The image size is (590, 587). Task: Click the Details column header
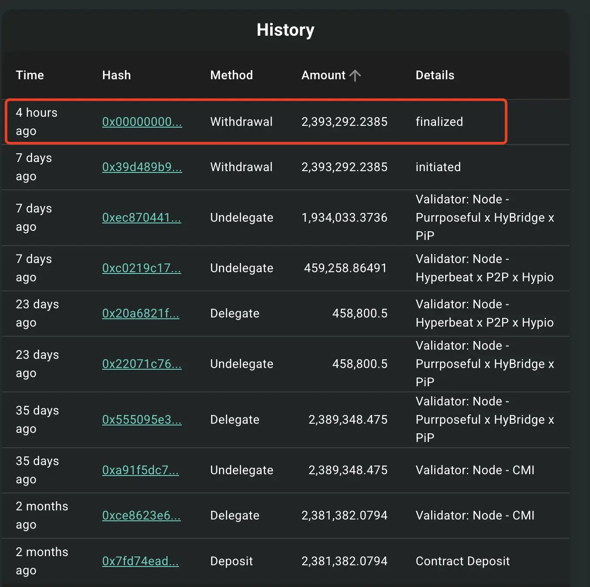pos(435,75)
